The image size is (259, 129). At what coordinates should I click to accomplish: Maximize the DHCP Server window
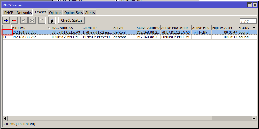click(x=249, y=5)
